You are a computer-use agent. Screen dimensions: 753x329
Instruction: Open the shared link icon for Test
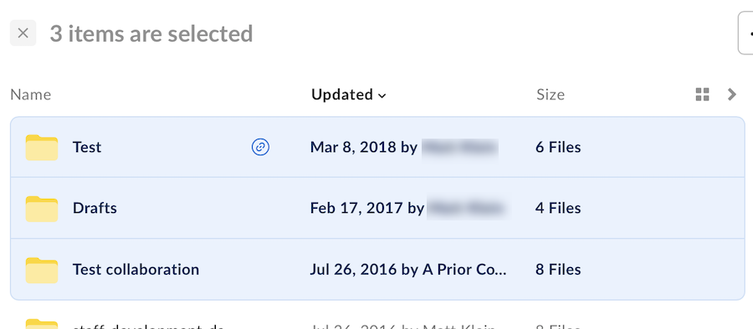(x=260, y=147)
